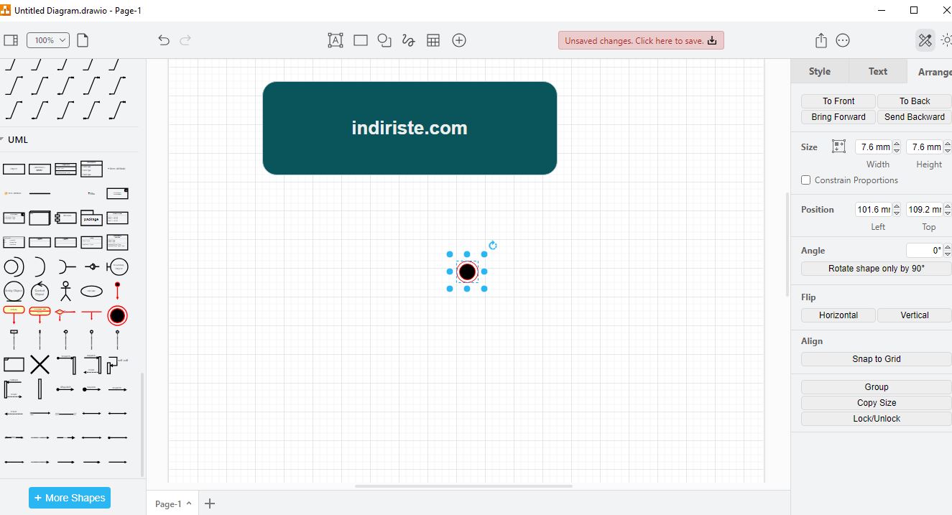Image resolution: width=952 pixels, height=515 pixels.
Task: Click the Copy Size button
Action: coord(877,403)
